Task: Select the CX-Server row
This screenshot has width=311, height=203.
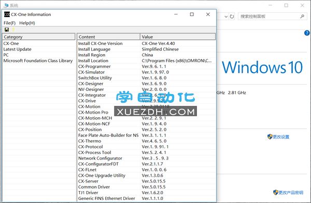Action: point(146,181)
